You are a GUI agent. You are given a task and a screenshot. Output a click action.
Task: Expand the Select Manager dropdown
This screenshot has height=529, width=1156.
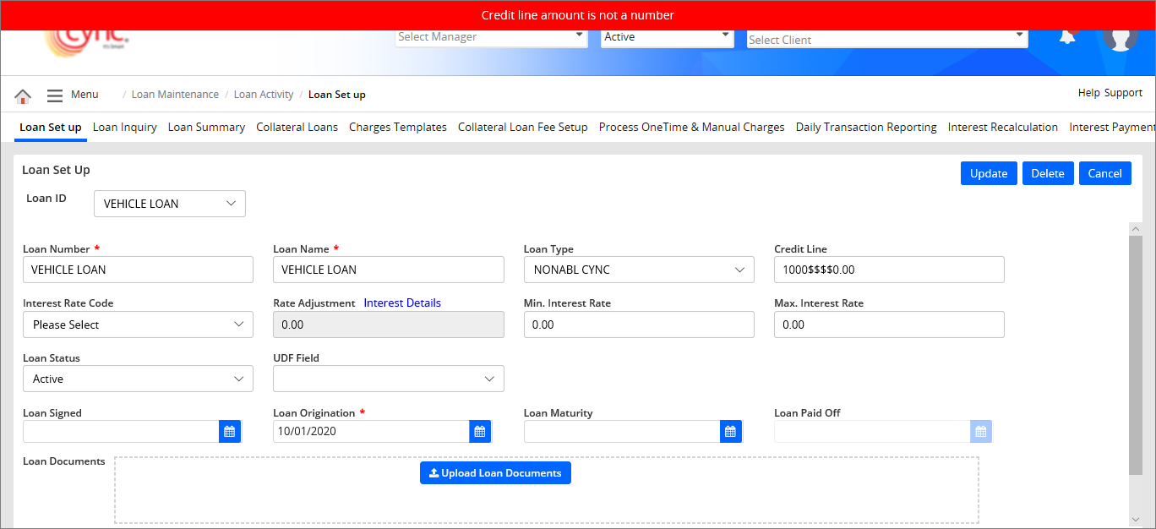pyautogui.click(x=491, y=37)
